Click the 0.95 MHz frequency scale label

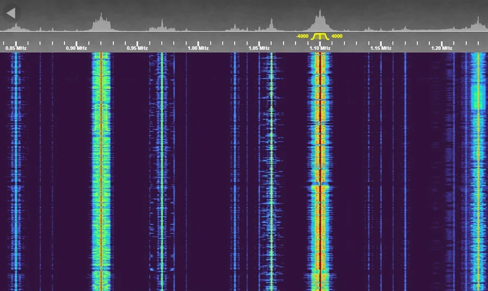tap(137, 48)
